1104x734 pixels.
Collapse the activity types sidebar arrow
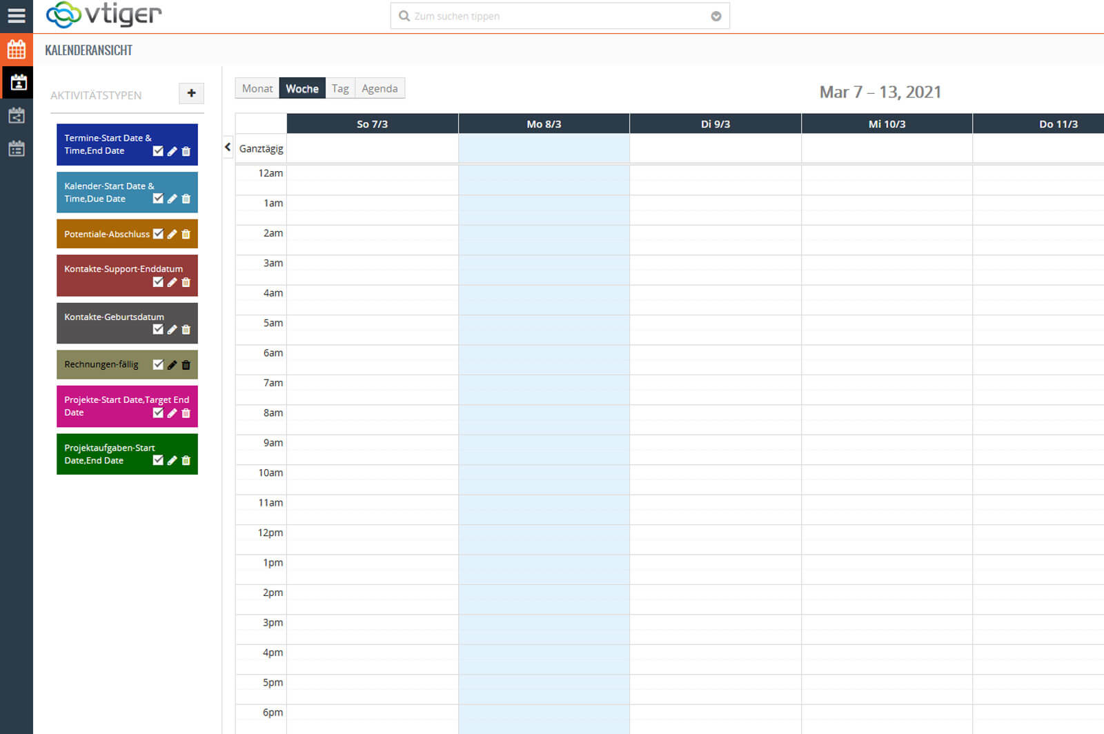[228, 147]
